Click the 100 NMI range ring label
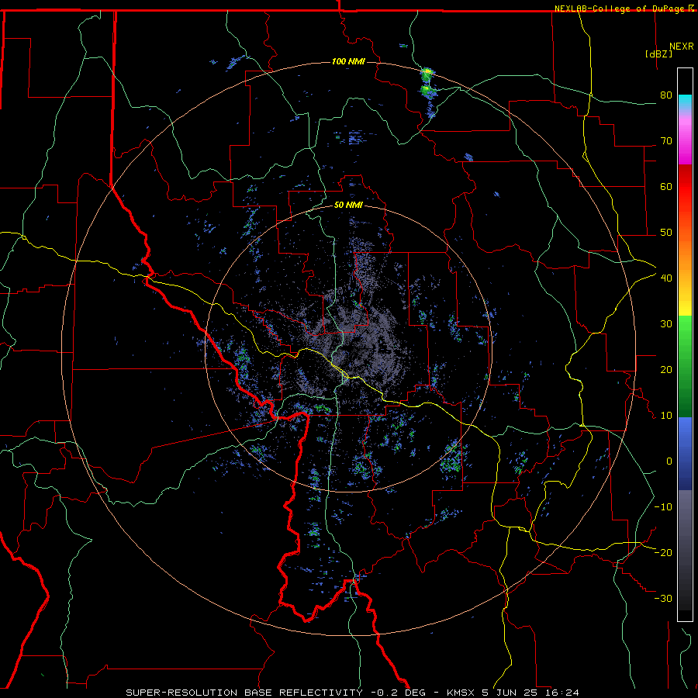Image resolution: width=698 pixels, height=698 pixels. click(348, 61)
